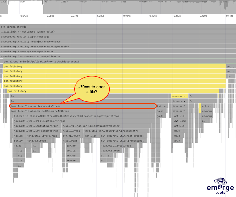Select the java.lang.Class.getResourceAsStream frame

[83, 106]
